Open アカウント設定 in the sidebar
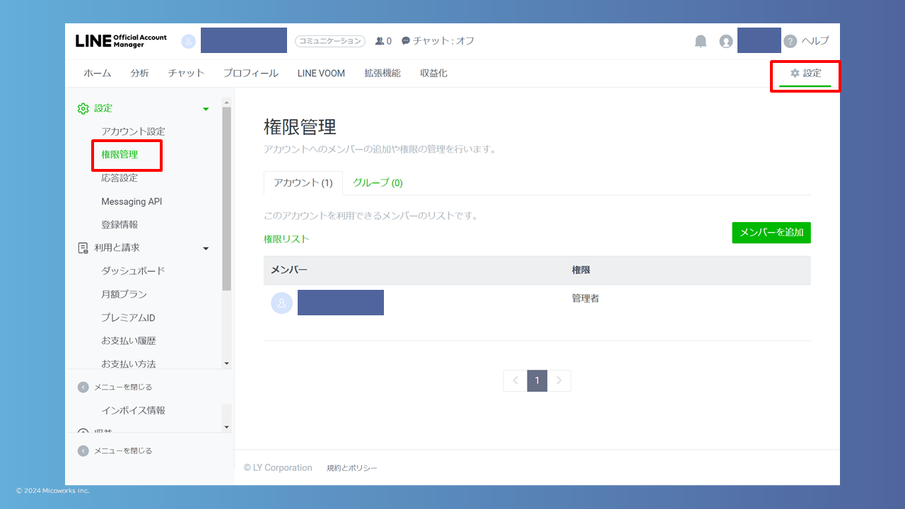905x509 pixels. 133,131
